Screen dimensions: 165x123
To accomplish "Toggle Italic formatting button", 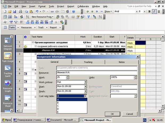I will (154, 11).
